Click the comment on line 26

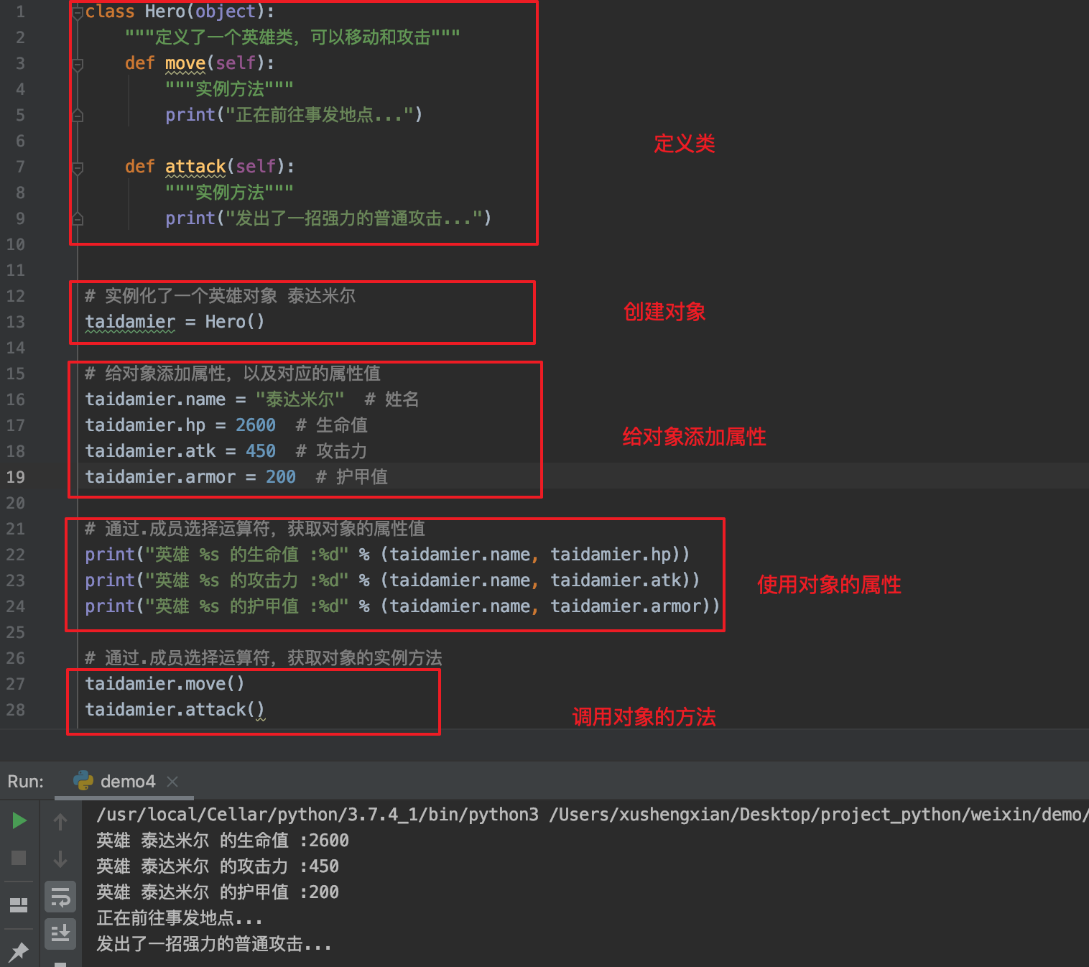pos(264,658)
